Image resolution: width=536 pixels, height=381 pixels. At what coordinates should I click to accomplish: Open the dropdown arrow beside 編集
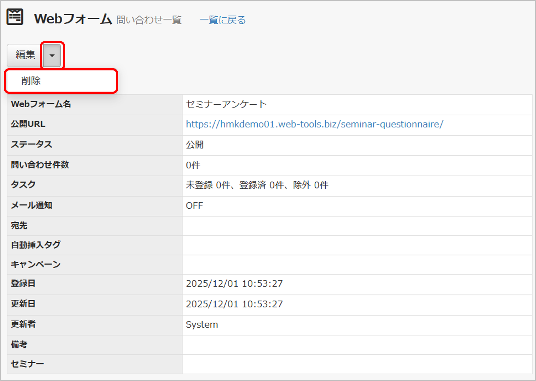[52, 55]
